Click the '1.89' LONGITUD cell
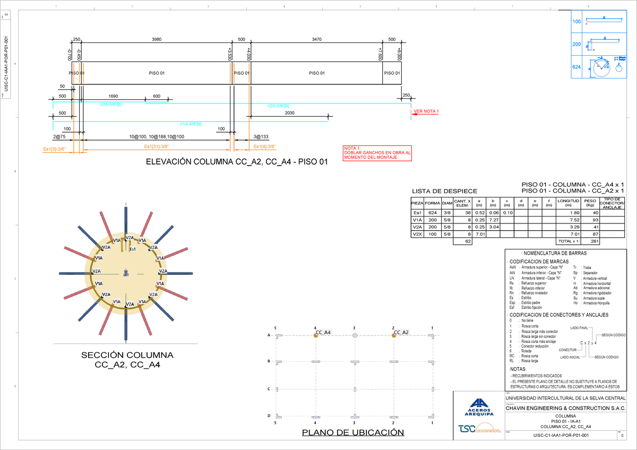 point(568,213)
